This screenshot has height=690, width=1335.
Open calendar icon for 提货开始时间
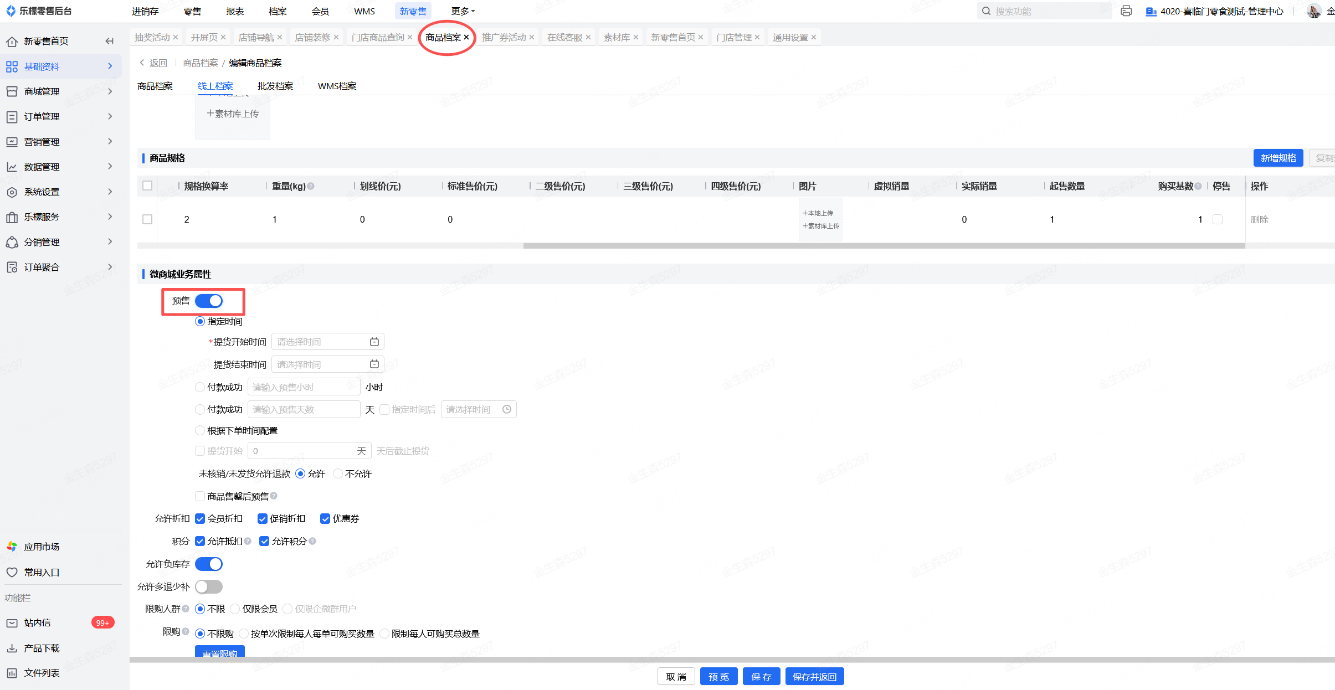pos(374,342)
